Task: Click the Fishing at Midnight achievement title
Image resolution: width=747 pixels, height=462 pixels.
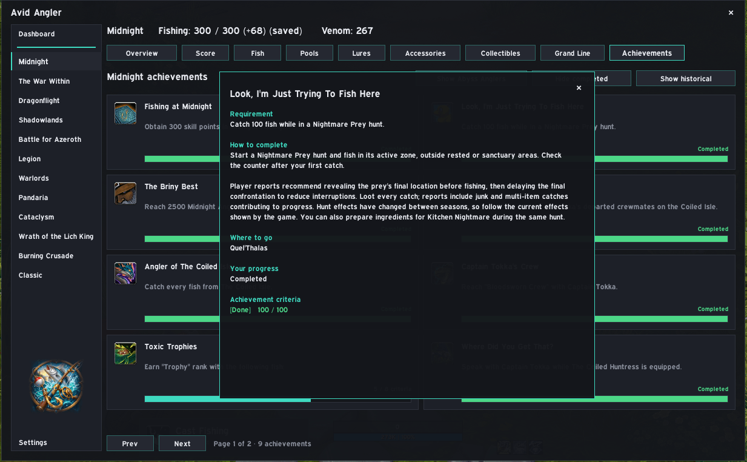Action: click(x=178, y=107)
